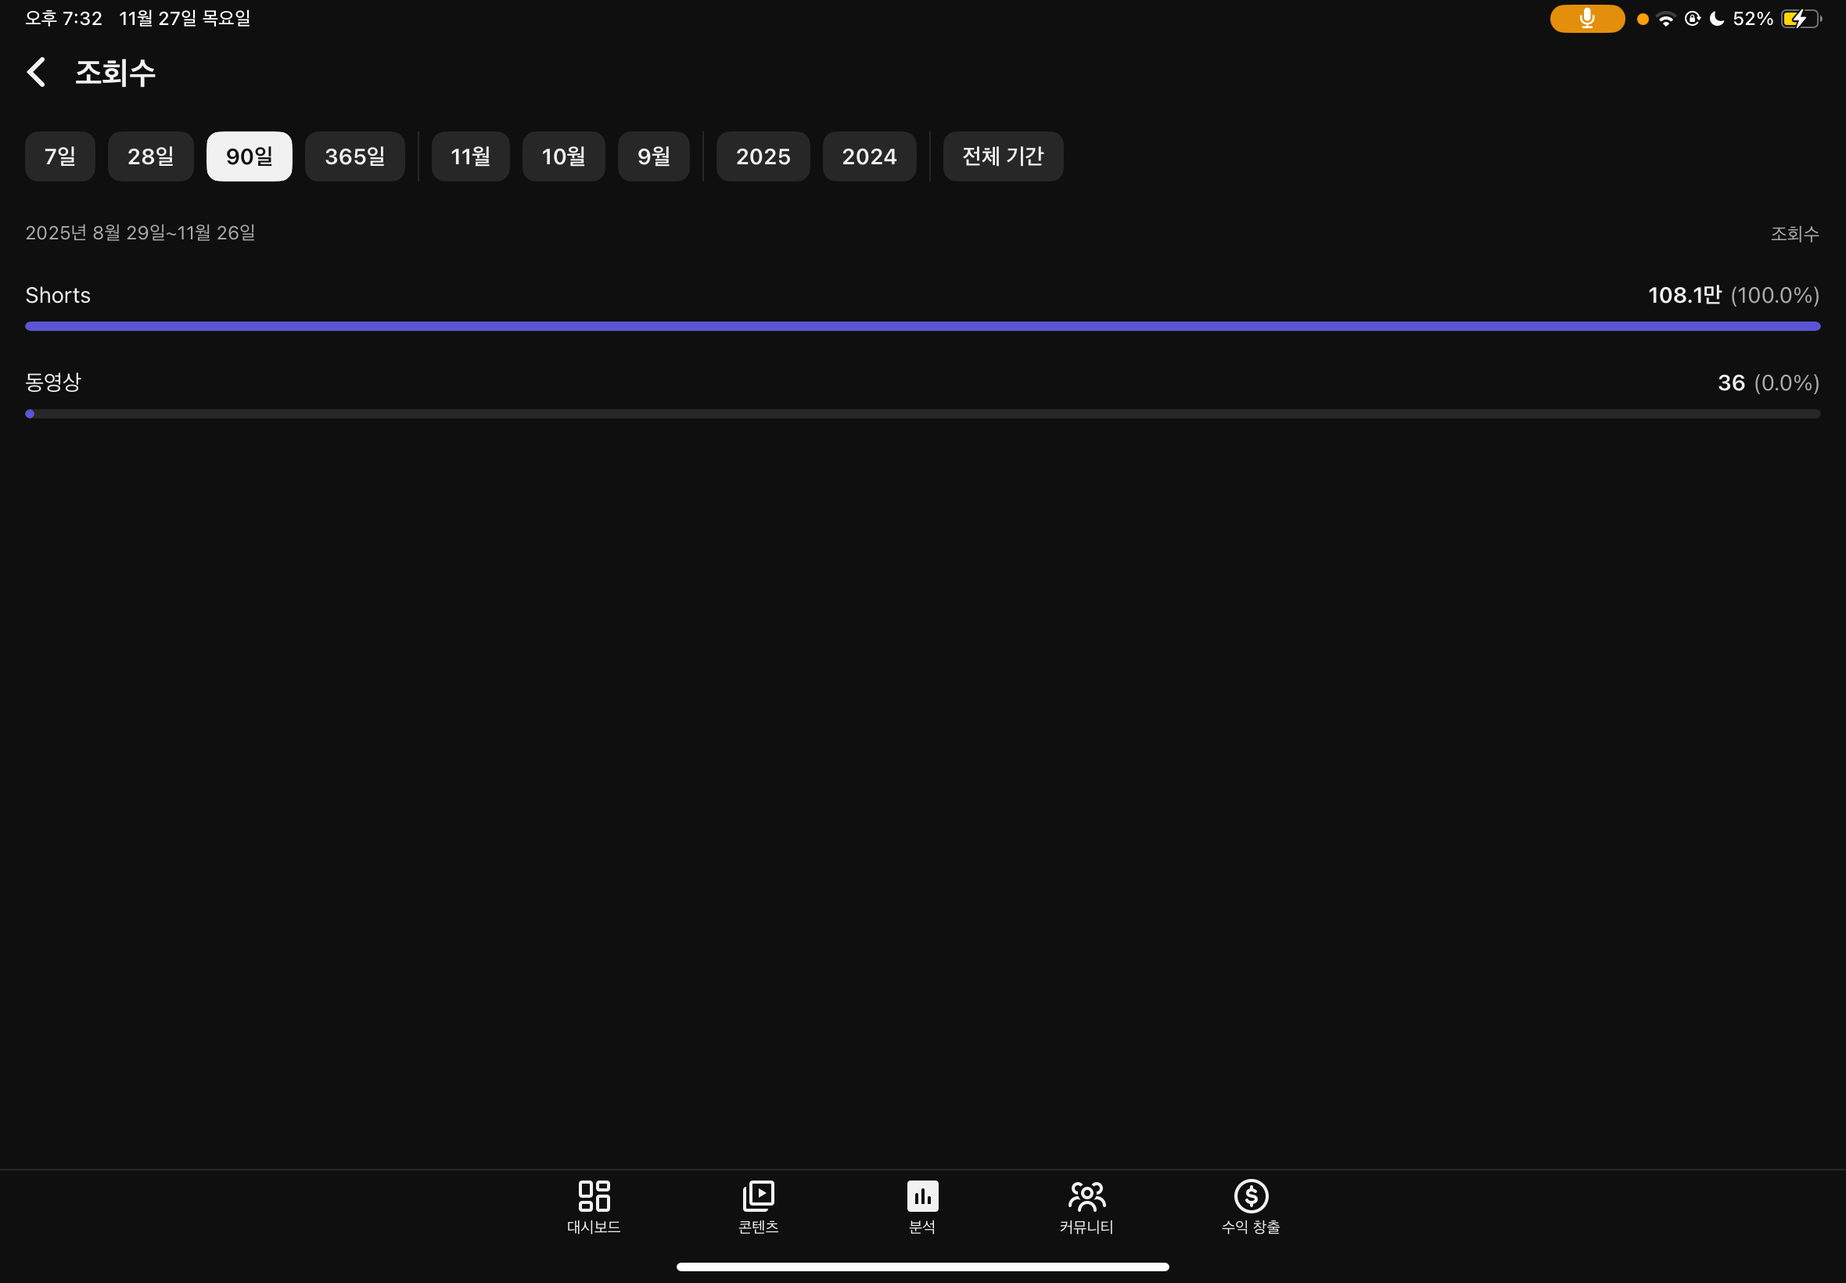
Task: Tap the 동영상 row label
Action: pos(53,382)
